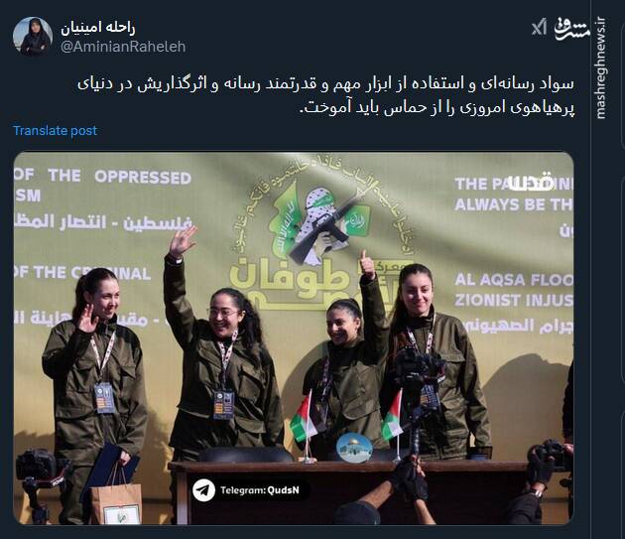The image size is (625, 539).
Task: Open the @AminianRaheleh handle link
Action: pyautogui.click(x=123, y=47)
